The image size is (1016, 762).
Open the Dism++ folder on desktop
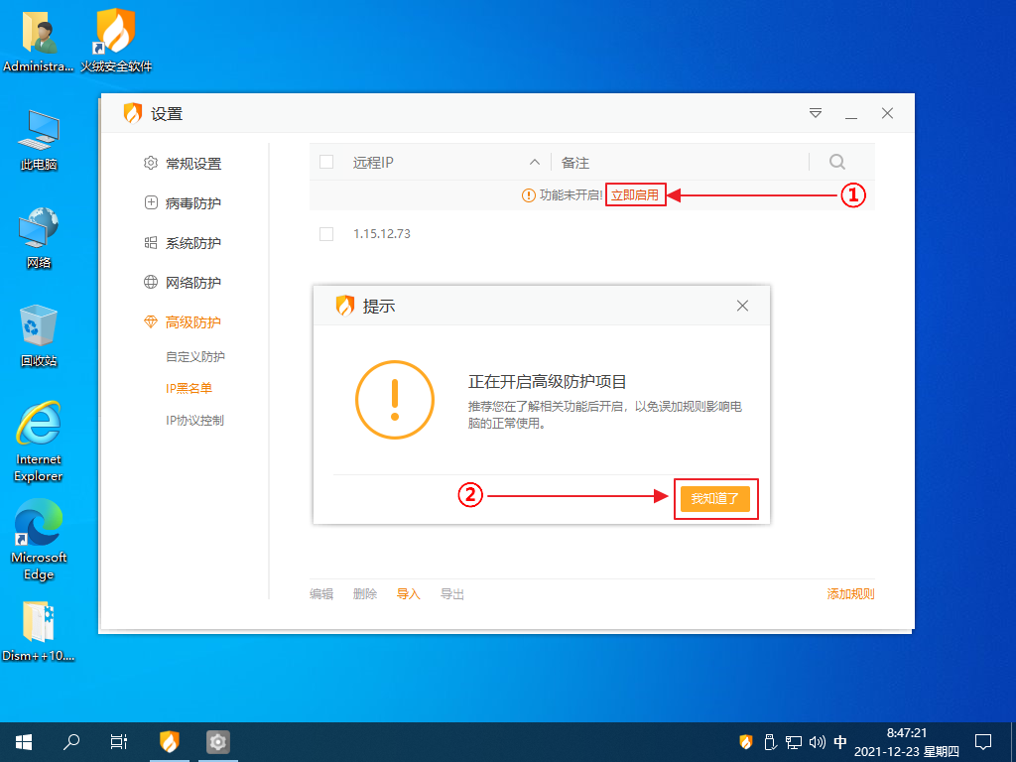[39, 631]
